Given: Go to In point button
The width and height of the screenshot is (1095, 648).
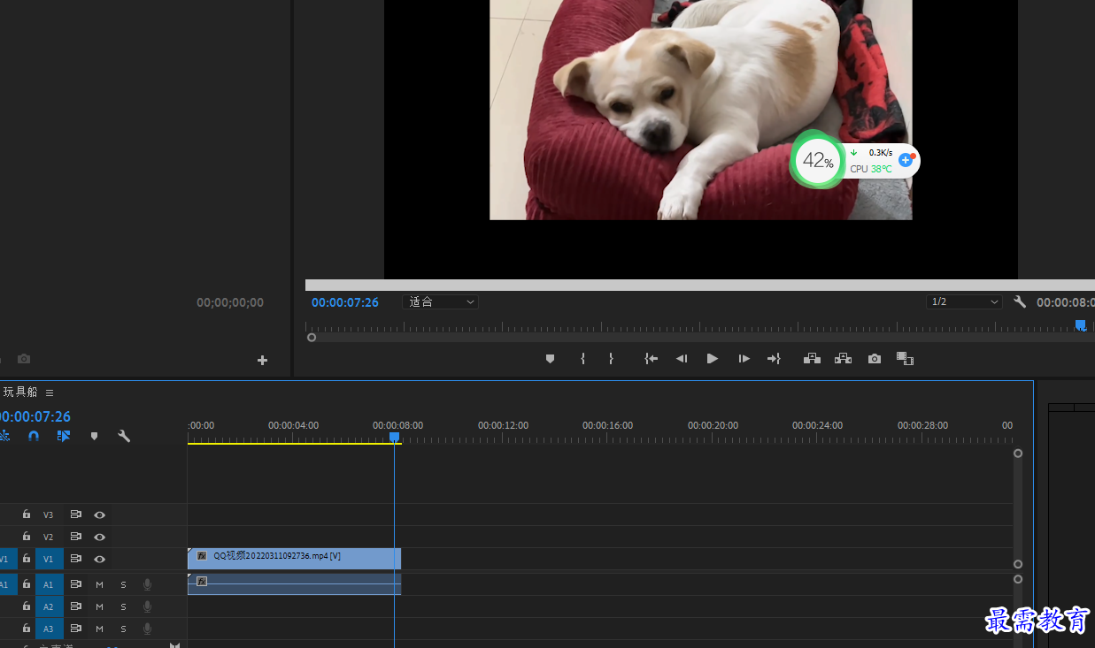Looking at the screenshot, I should coord(652,359).
